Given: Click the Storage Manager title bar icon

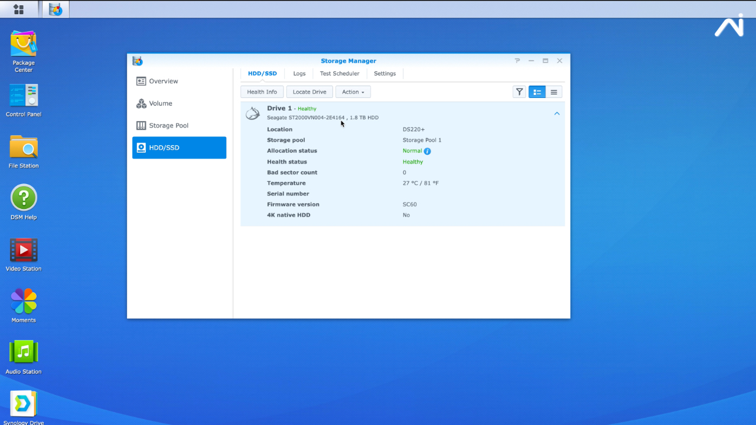Looking at the screenshot, I should (x=138, y=61).
